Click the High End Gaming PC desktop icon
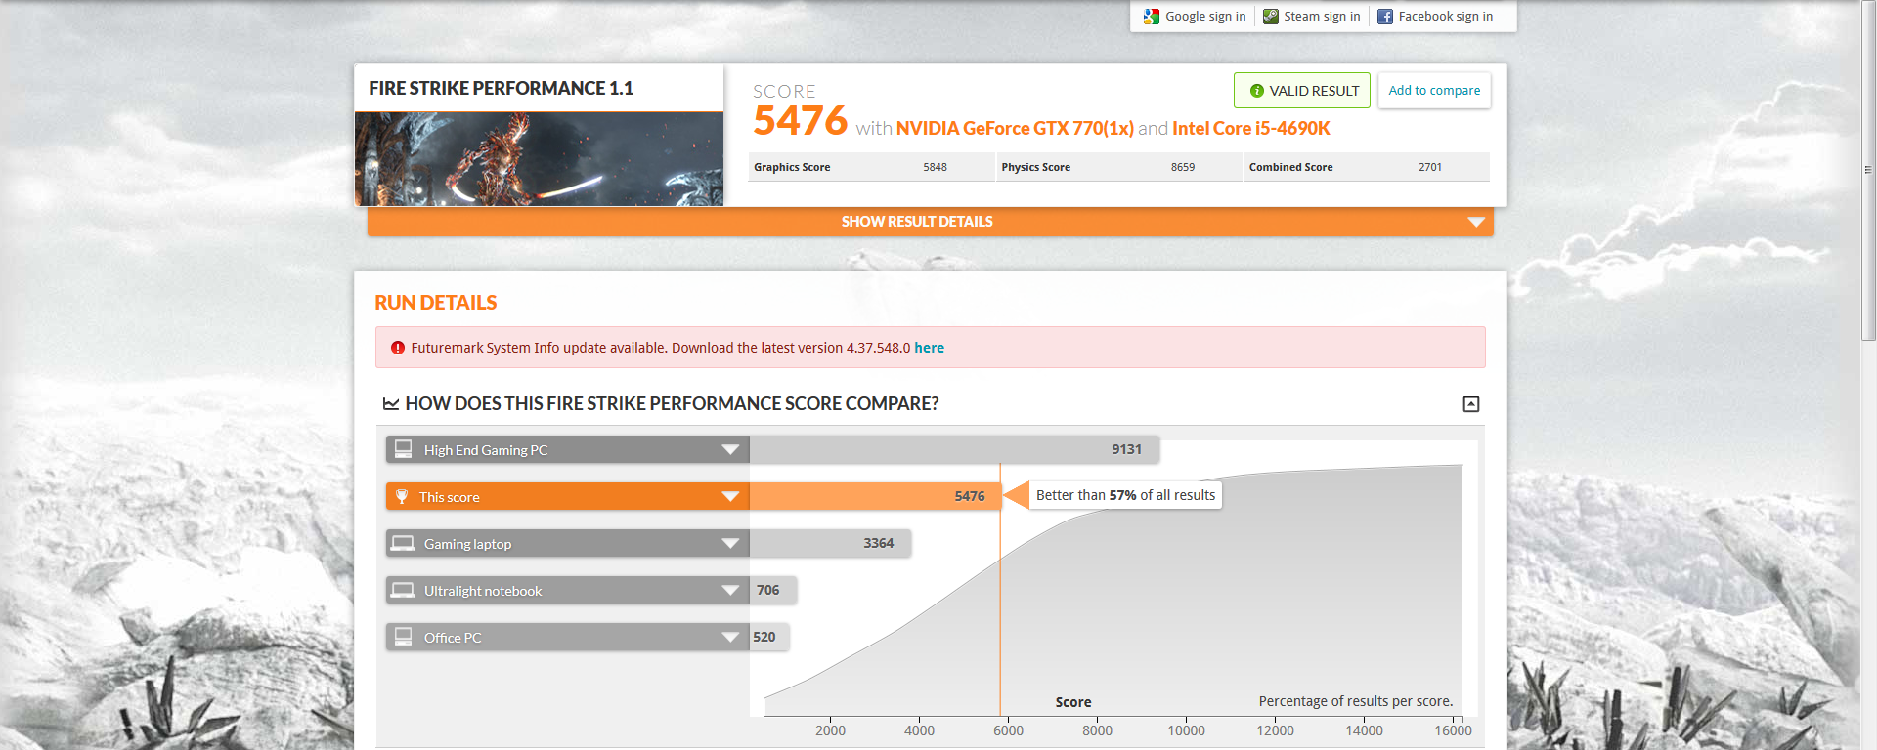1877x750 pixels. [x=403, y=449]
